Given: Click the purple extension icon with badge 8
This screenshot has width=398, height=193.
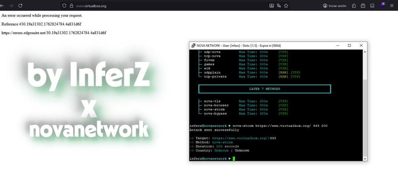Looking at the screenshot, I should pyautogui.click(x=382, y=5).
